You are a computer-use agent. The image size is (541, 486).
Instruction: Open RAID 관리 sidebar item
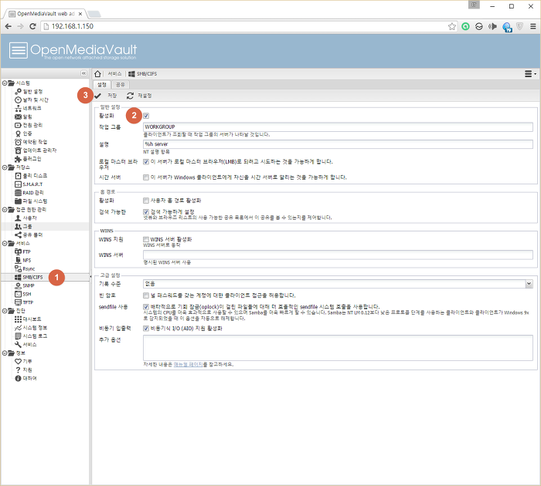click(29, 193)
